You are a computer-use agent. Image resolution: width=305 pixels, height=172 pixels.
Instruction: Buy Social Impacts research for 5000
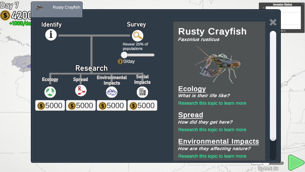tap(142, 106)
